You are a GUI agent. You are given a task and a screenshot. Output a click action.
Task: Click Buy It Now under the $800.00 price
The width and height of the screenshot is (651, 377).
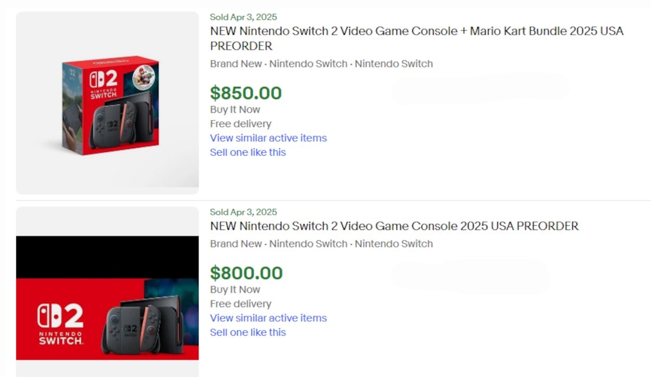(235, 290)
